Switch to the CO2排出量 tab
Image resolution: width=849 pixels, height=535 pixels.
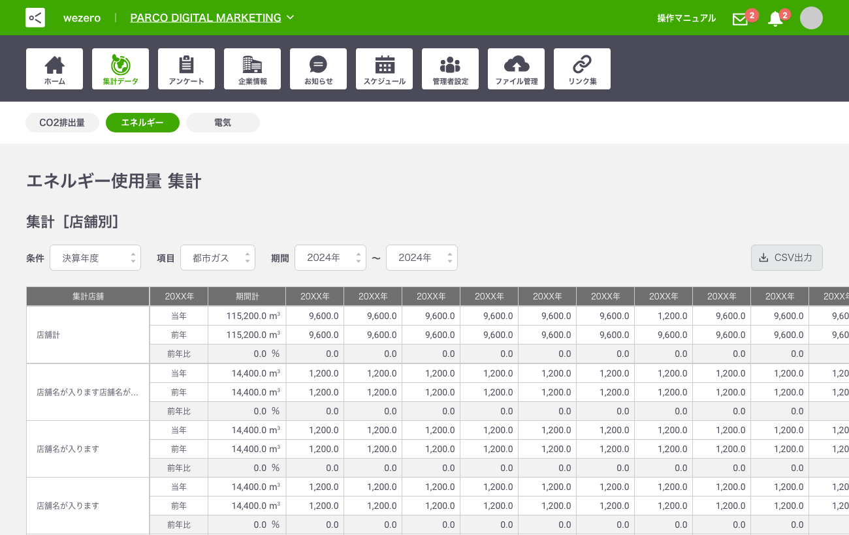click(x=62, y=123)
